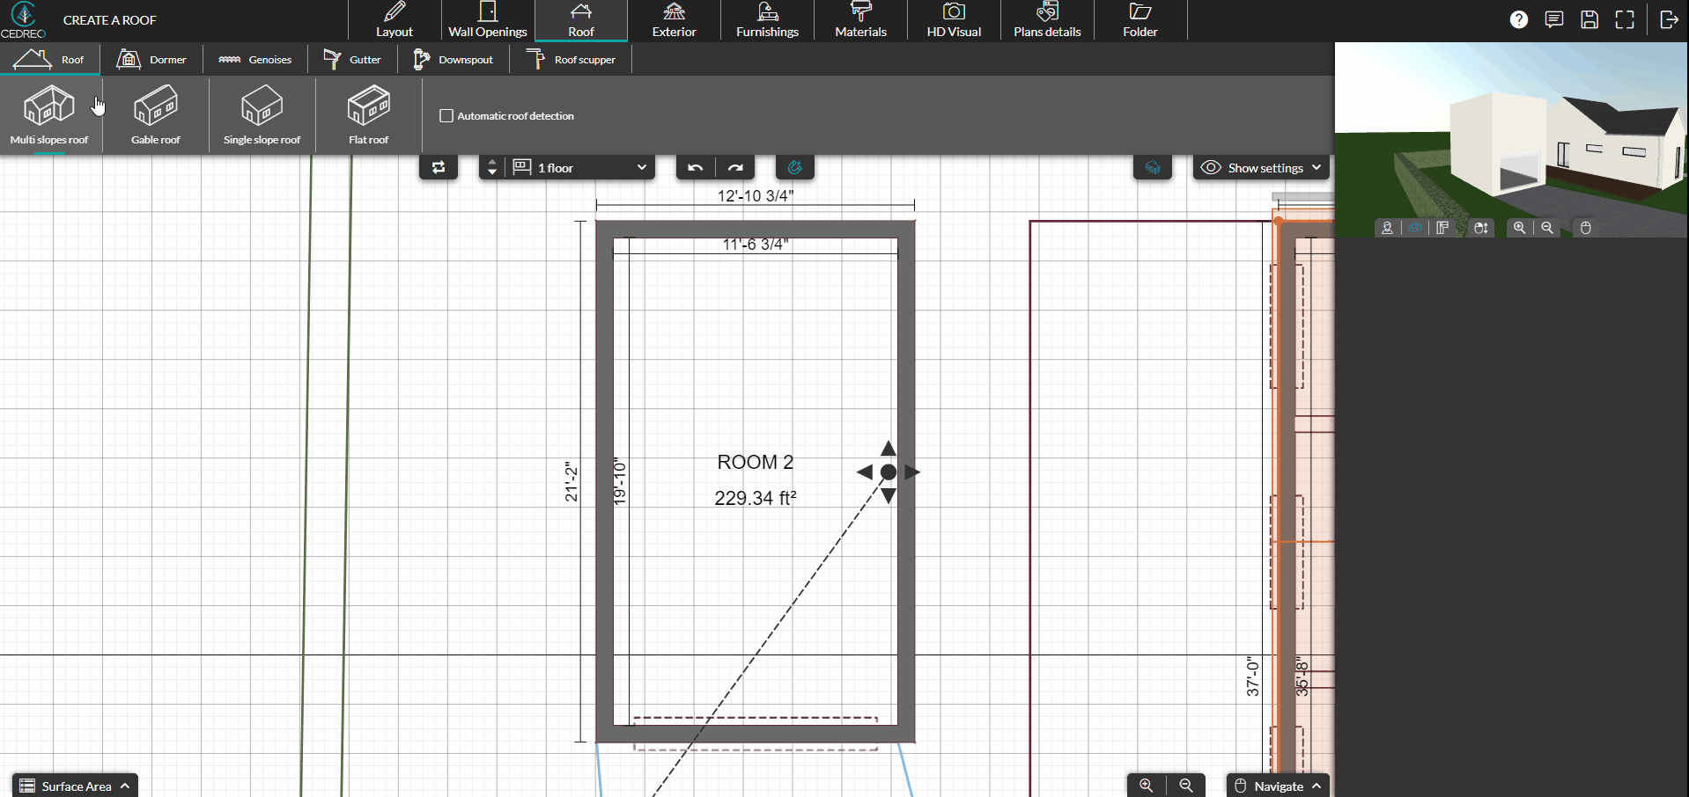Open the Roof scupper tool

click(x=572, y=59)
